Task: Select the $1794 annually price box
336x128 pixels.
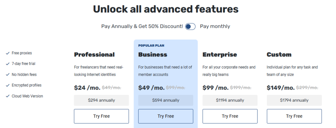Action: [294, 100]
